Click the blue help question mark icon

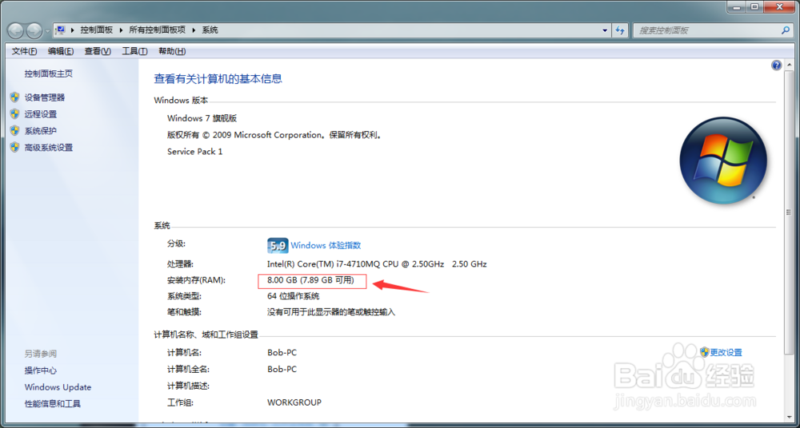click(x=777, y=65)
